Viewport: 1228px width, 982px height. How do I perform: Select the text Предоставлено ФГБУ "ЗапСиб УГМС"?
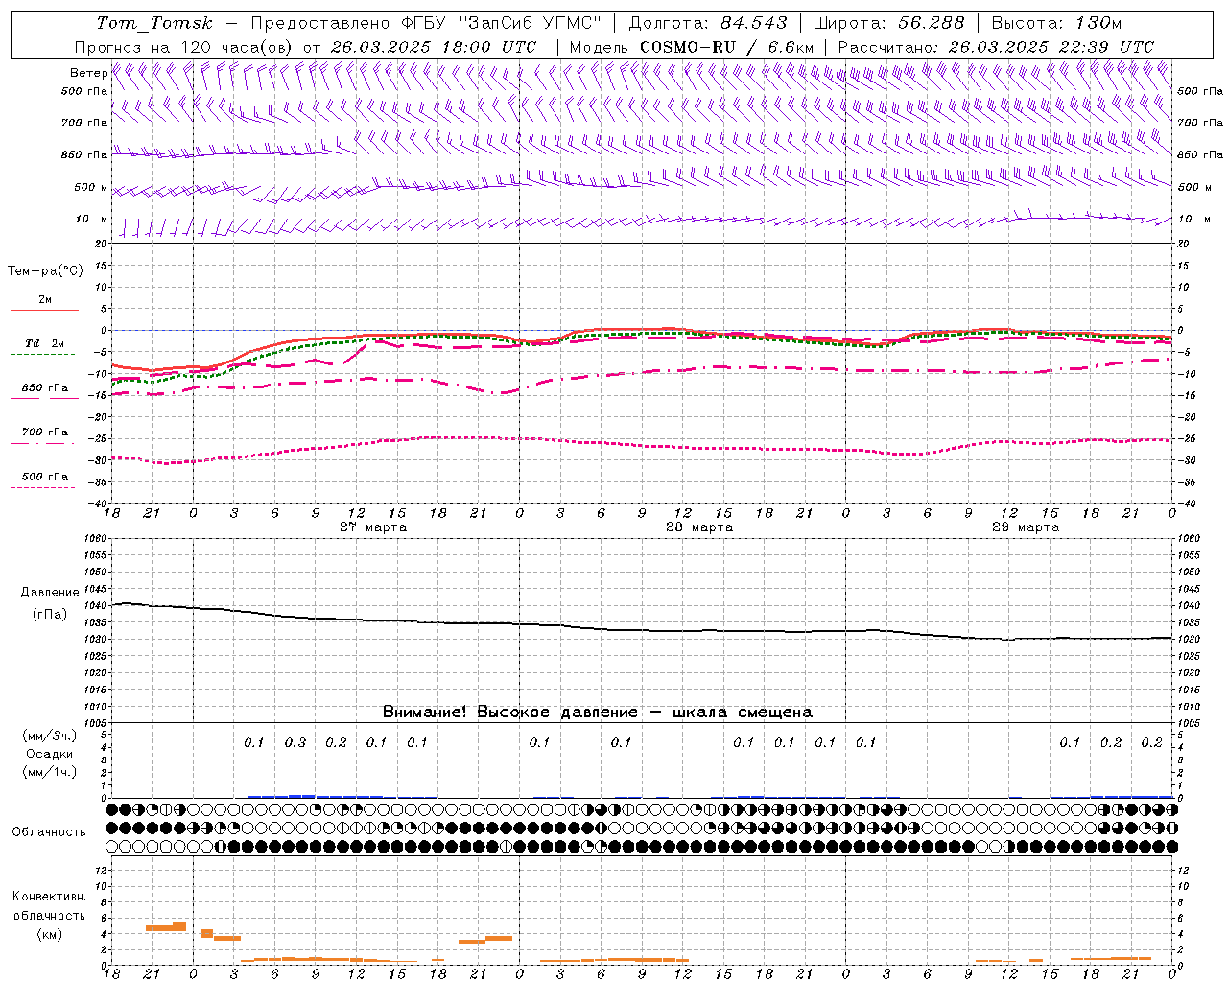click(426, 23)
